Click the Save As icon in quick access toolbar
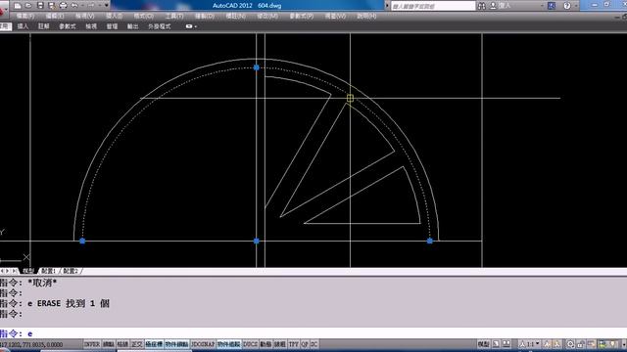 pyautogui.click(x=52, y=6)
